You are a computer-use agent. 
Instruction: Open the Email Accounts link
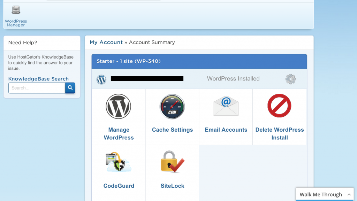226,130
